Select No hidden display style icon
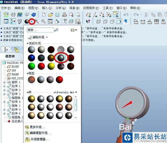The height and width of the screenshot is (143, 167). pyautogui.click(x=112, y=21)
